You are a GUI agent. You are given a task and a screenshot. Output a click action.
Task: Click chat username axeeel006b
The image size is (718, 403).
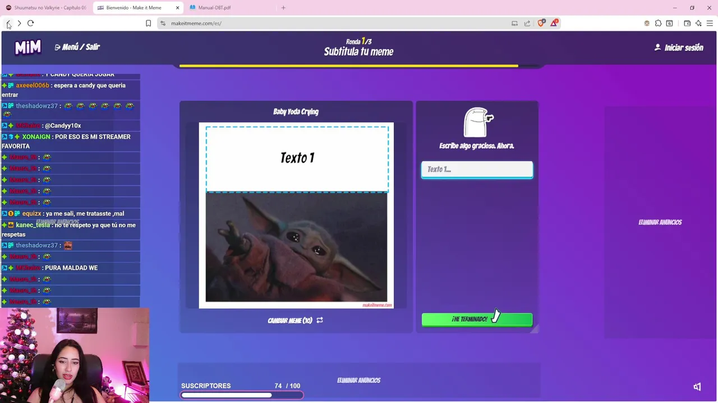coord(33,85)
